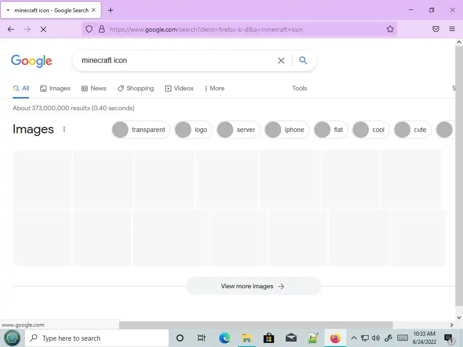Open Microsoft Store from the taskbar
This screenshot has height=347, width=463.
(269, 338)
